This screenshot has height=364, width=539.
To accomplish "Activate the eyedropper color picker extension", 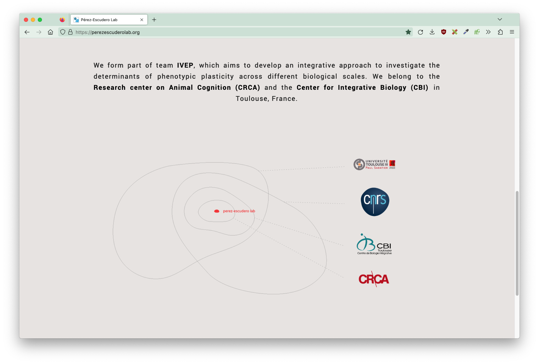I will (x=466, y=32).
